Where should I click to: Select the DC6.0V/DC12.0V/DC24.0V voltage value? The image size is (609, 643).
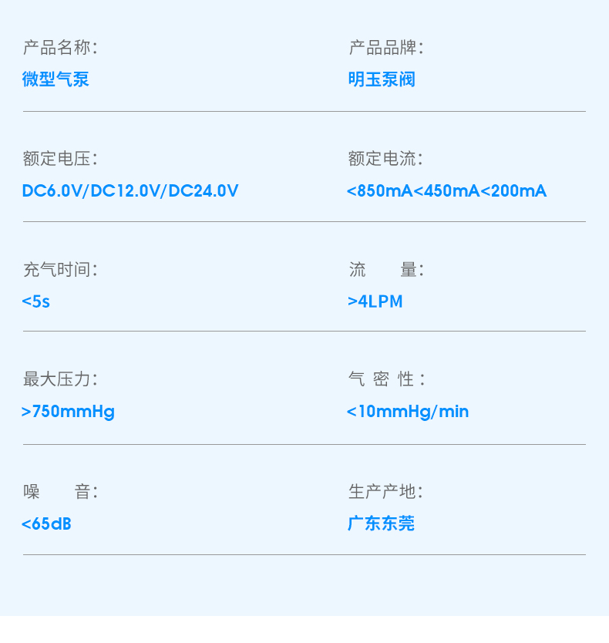(130, 190)
